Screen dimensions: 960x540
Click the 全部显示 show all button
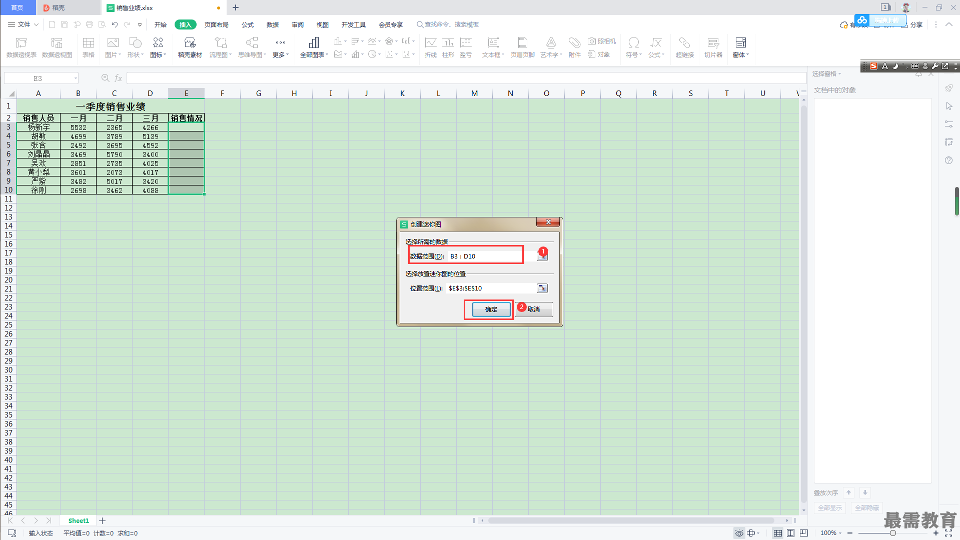[829, 507]
